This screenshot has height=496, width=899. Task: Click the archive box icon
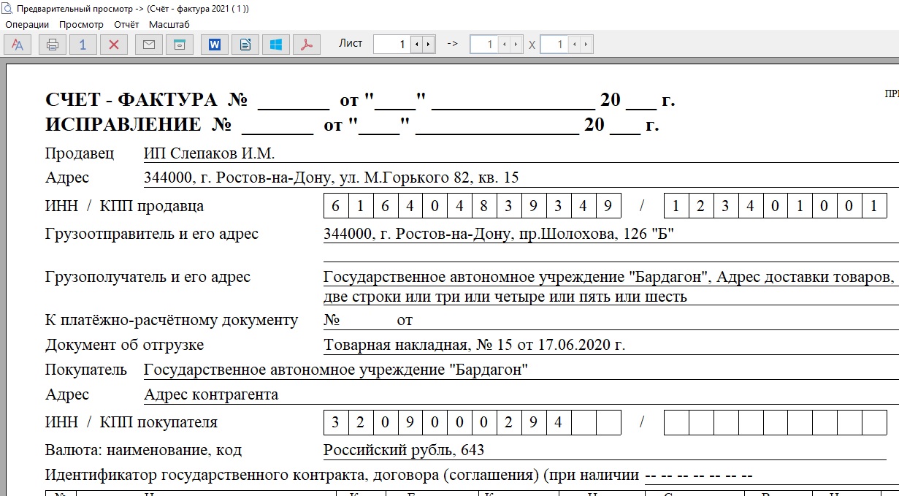tap(179, 45)
